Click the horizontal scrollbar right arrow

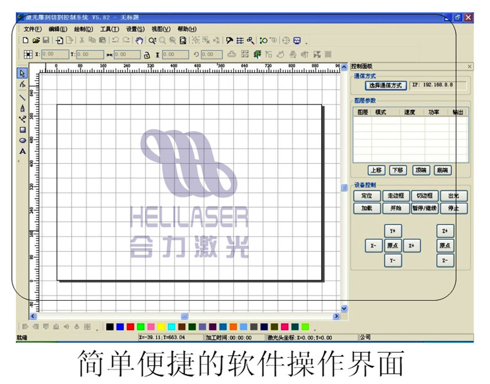(336, 316)
